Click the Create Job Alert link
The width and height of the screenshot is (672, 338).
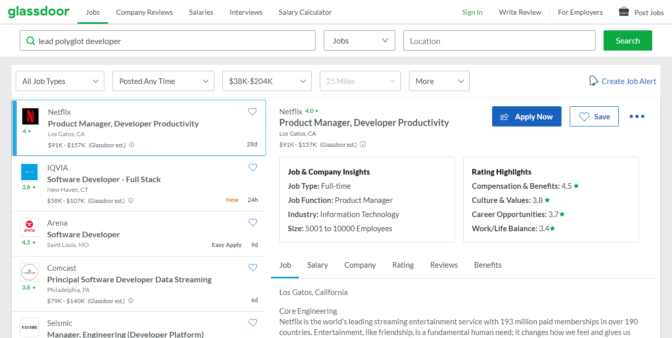coord(629,81)
